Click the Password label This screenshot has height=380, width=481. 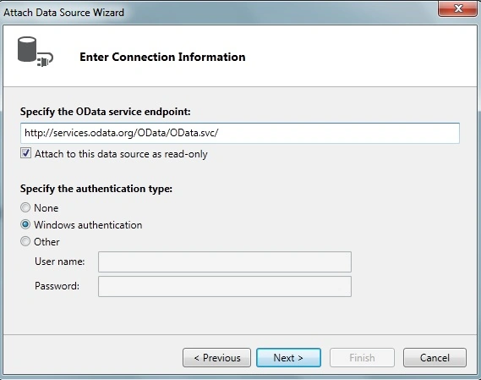[x=57, y=286]
